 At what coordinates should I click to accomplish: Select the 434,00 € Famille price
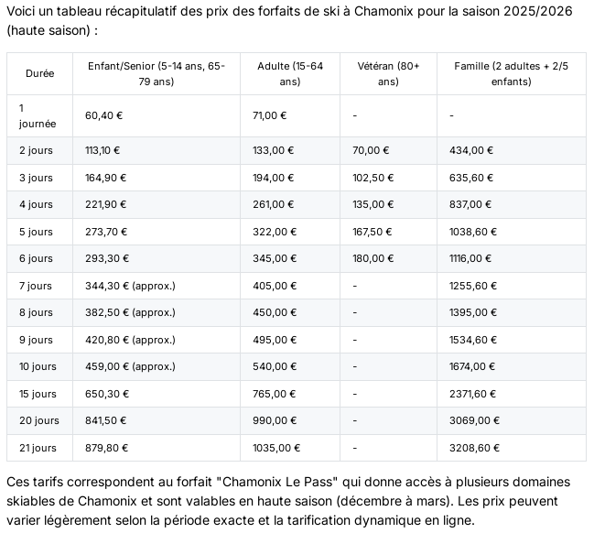(x=471, y=150)
